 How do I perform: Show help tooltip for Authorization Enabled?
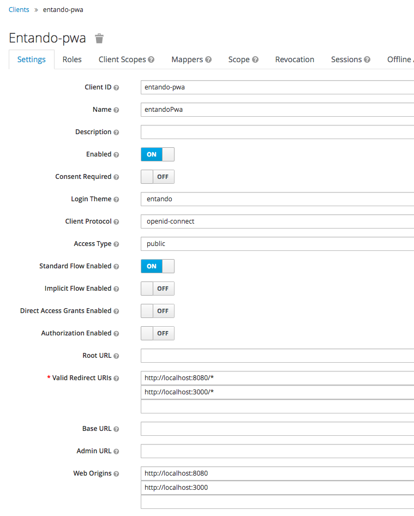tap(116, 334)
